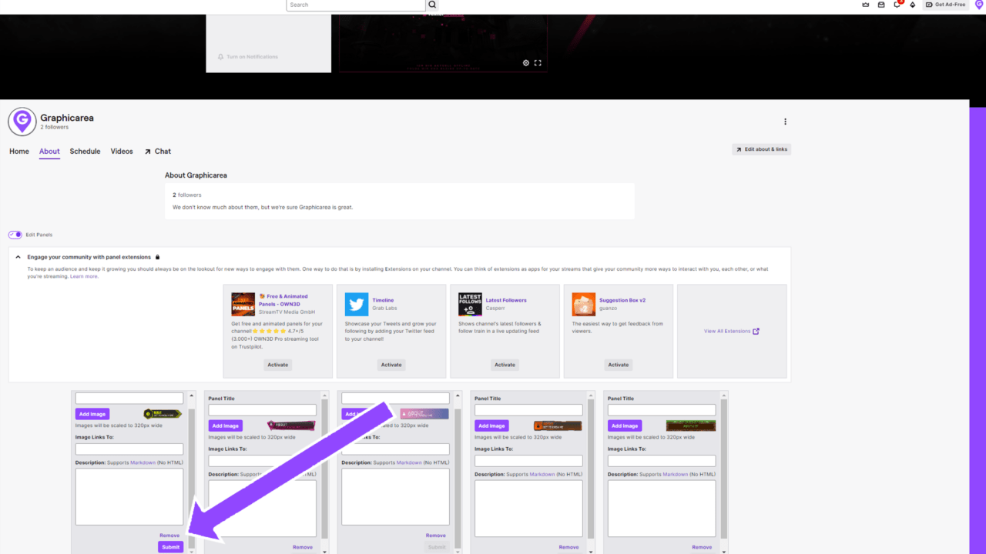Open Twitch Prime crown icon

(x=864, y=5)
